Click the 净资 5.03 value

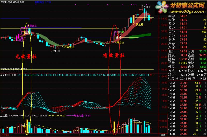184,75
